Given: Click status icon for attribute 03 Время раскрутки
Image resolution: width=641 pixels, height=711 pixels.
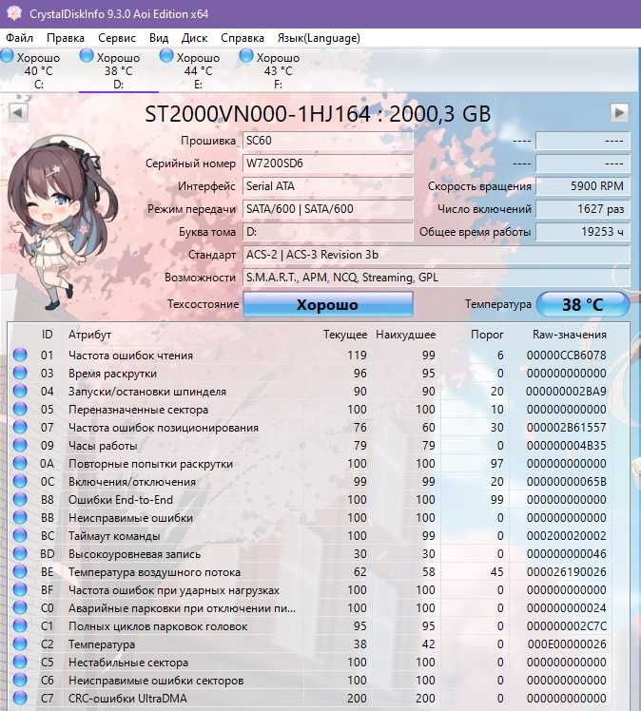Looking at the screenshot, I should coord(20,373).
